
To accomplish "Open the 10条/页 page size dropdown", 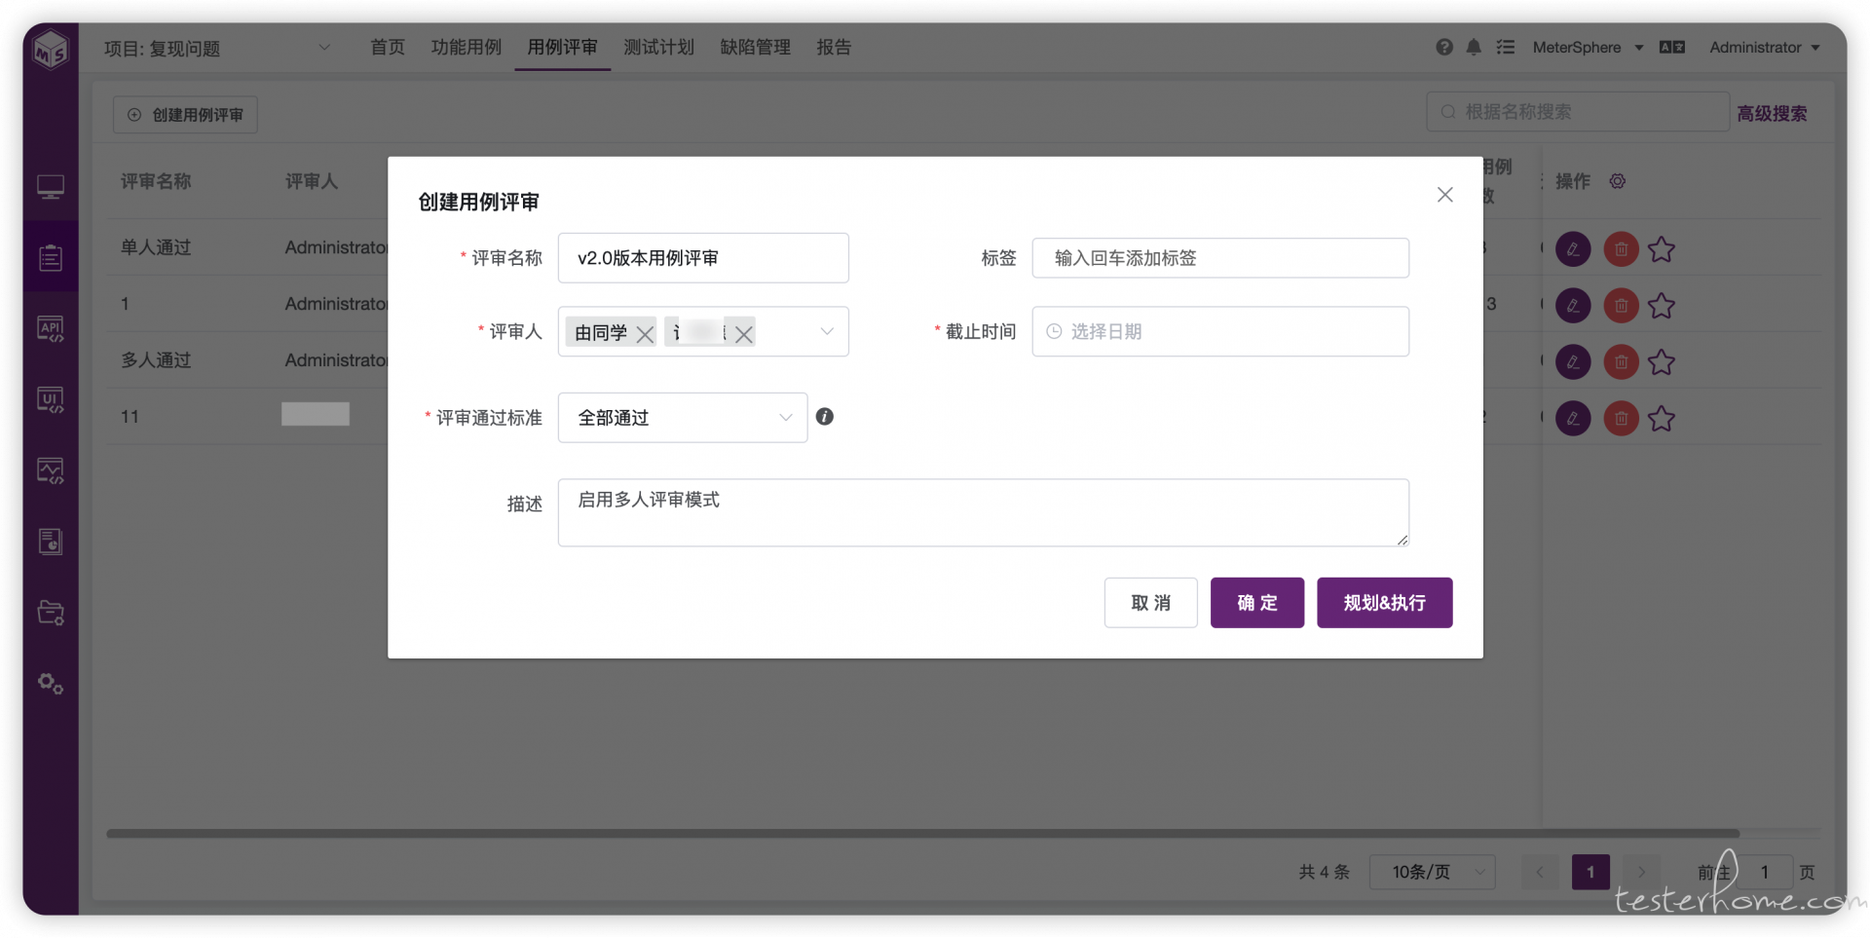I will click(x=1433, y=872).
